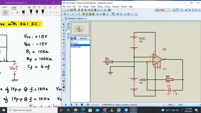
Task: Open the Help menu
Action: point(131,7)
